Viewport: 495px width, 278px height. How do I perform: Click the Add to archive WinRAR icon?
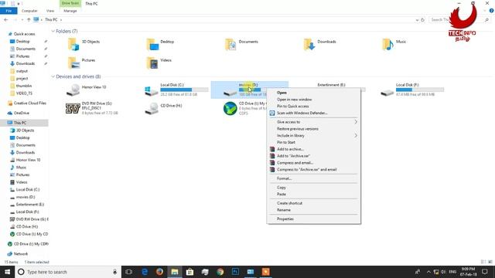pos(272,149)
